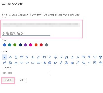Choose the ticket charm

tap(33, 63)
